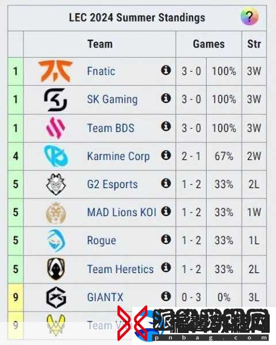Open the Karmine Corp team link
276x345 pixels.
(x=118, y=156)
